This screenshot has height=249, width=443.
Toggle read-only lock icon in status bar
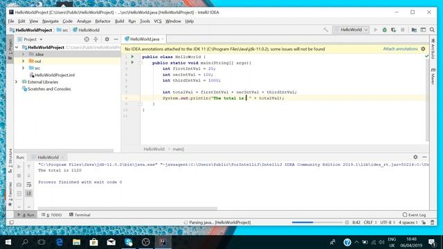click(x=423, y=223)
